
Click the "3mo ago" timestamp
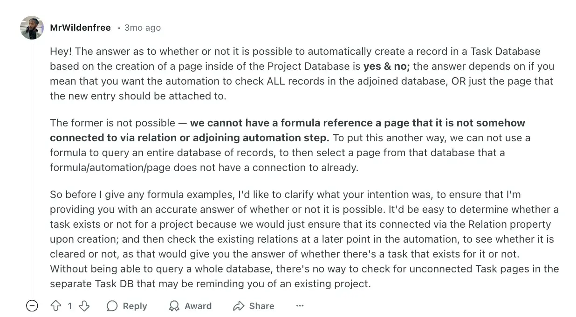point(143,28)
